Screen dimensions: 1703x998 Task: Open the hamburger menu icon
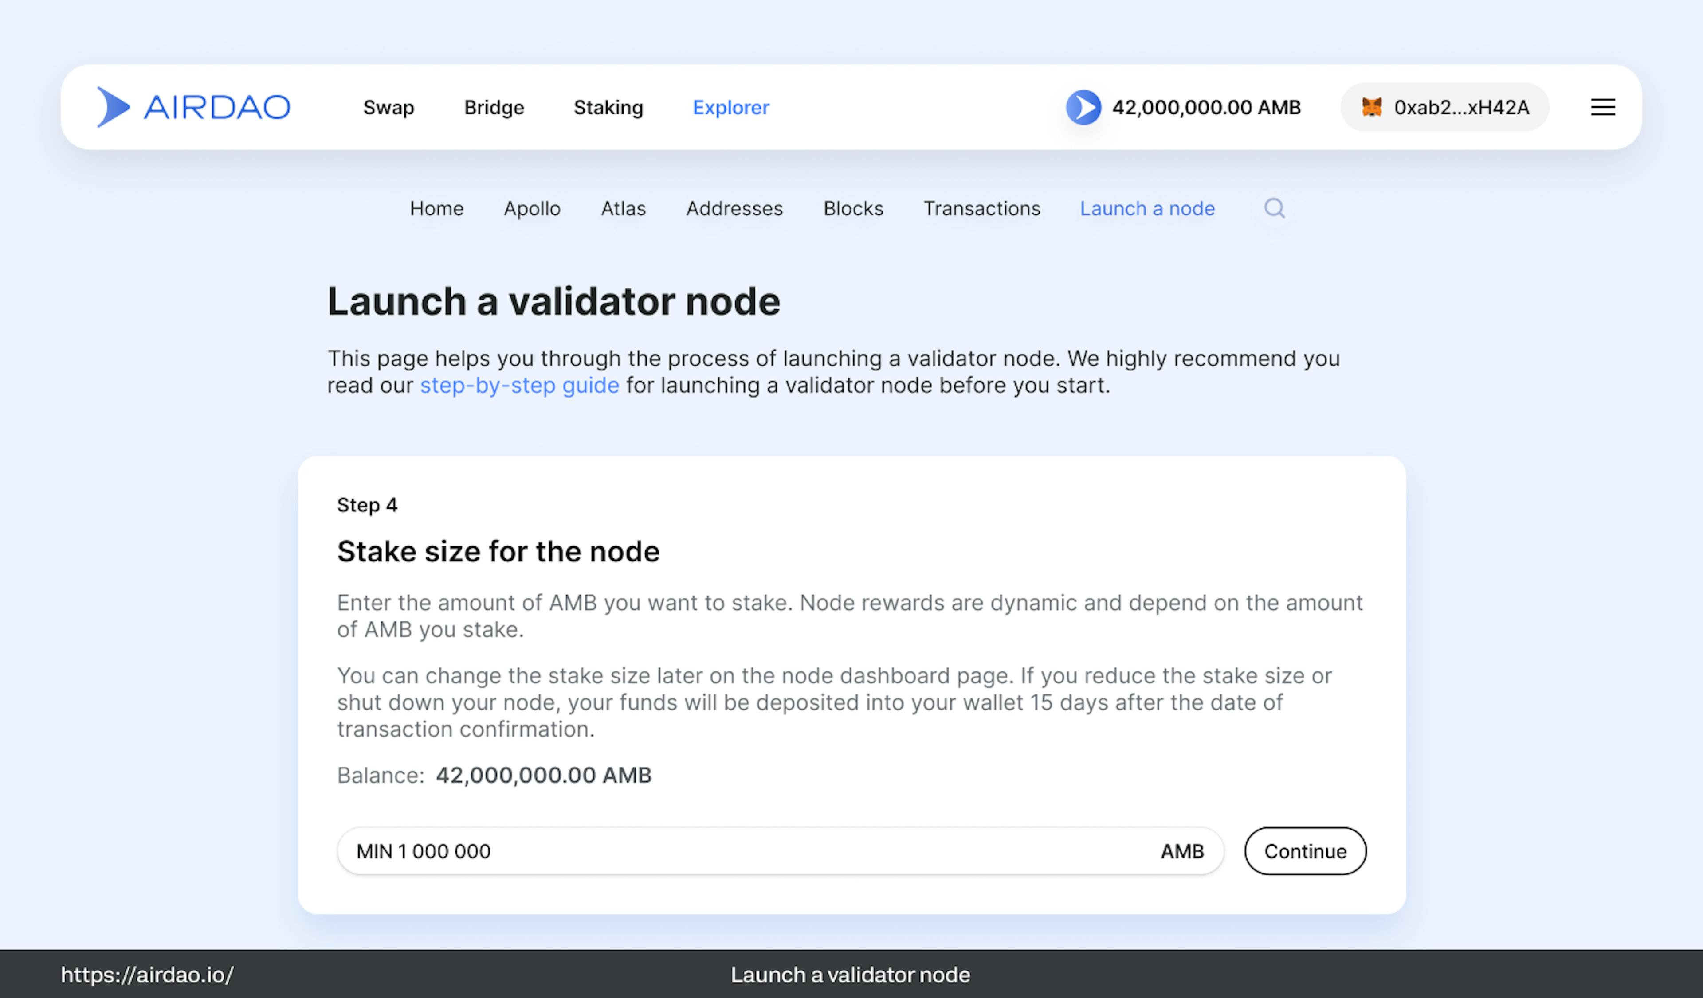1602,107
